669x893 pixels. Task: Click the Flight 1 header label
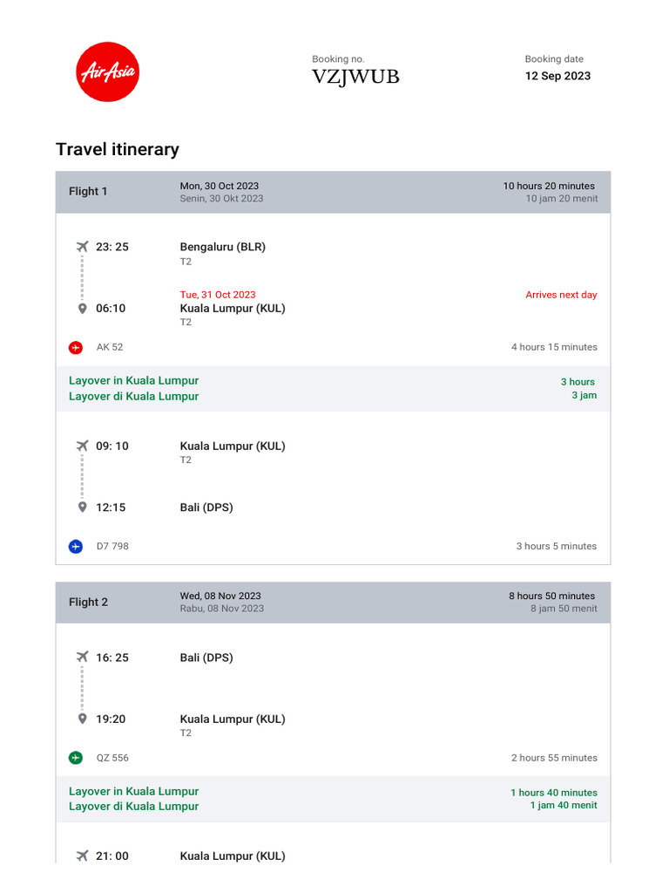point(88,192)
